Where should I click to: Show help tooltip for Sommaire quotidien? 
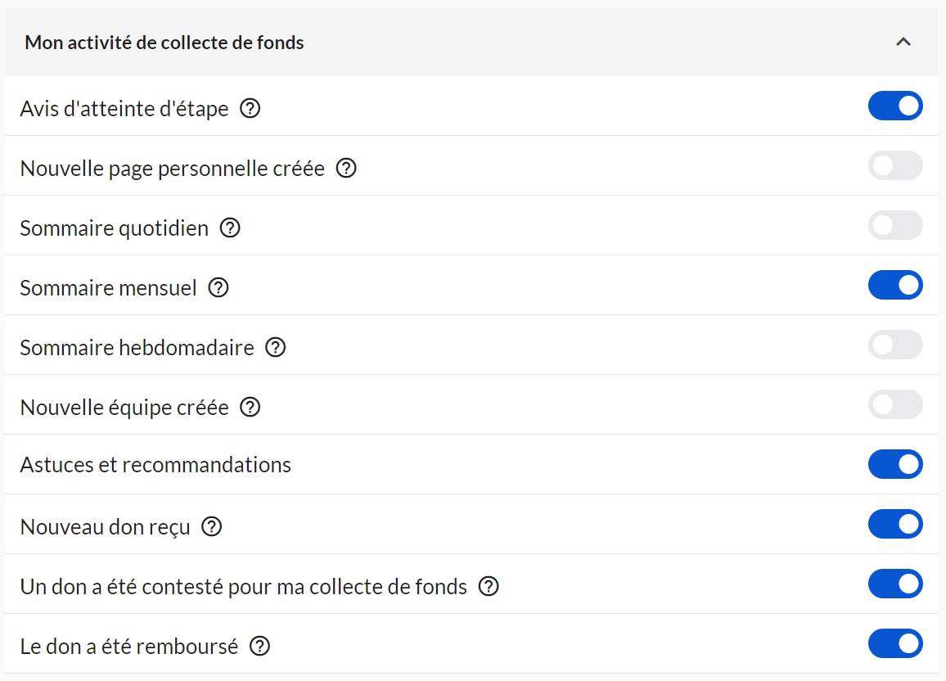pyautogui.click(x=231, y=228)
